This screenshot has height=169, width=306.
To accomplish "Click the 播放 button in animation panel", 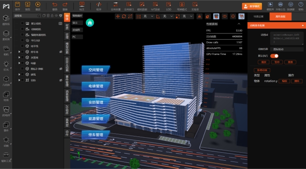I will point(264,62).
